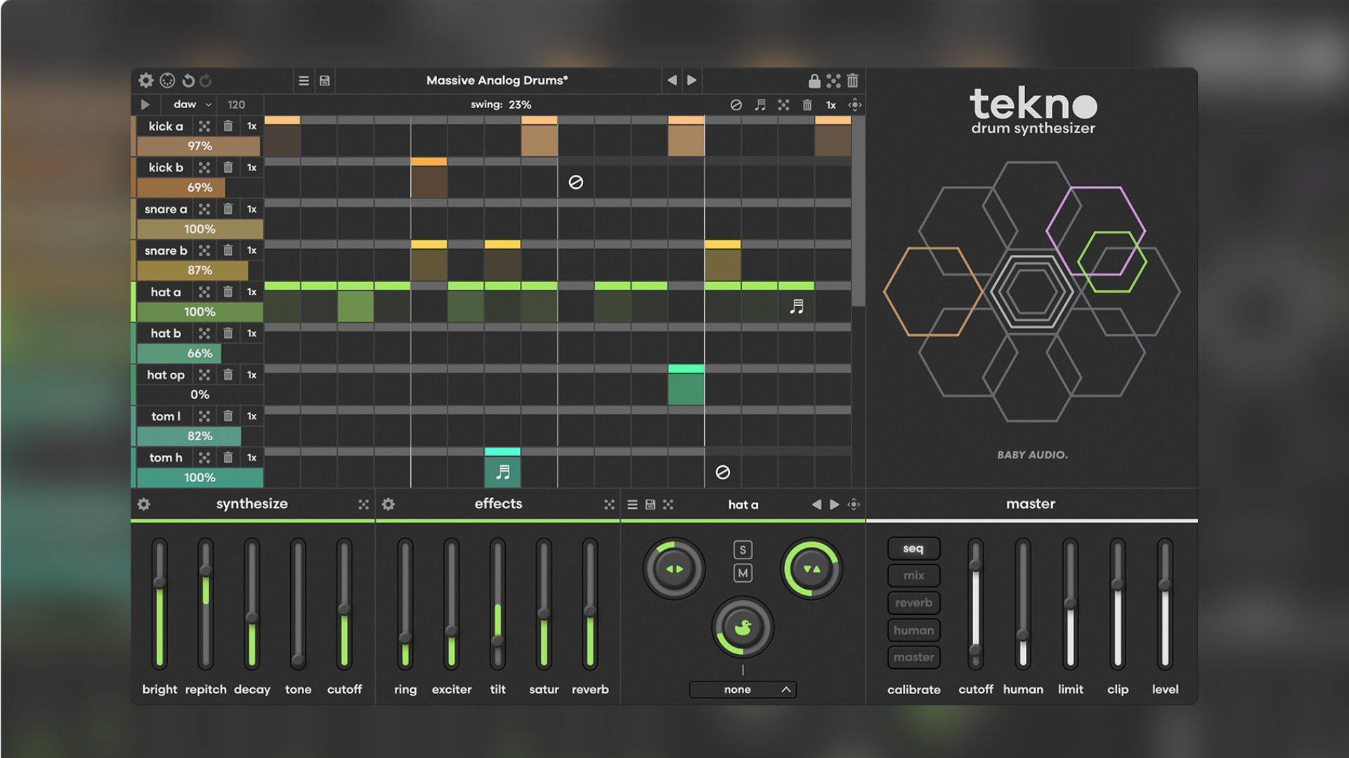Randomize all steps with the sequencer dice icon
The width and height of the screenshot is (1349, 758).
(783, 105)
